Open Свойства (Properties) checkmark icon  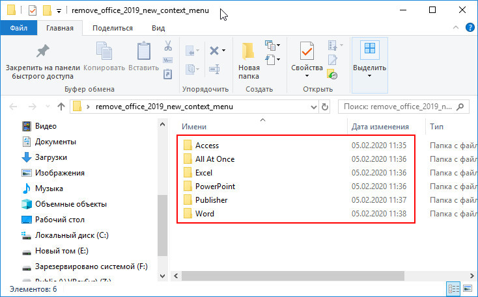click(307, 51)
